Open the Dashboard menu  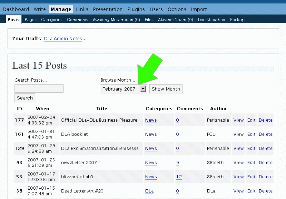point(16,9)
